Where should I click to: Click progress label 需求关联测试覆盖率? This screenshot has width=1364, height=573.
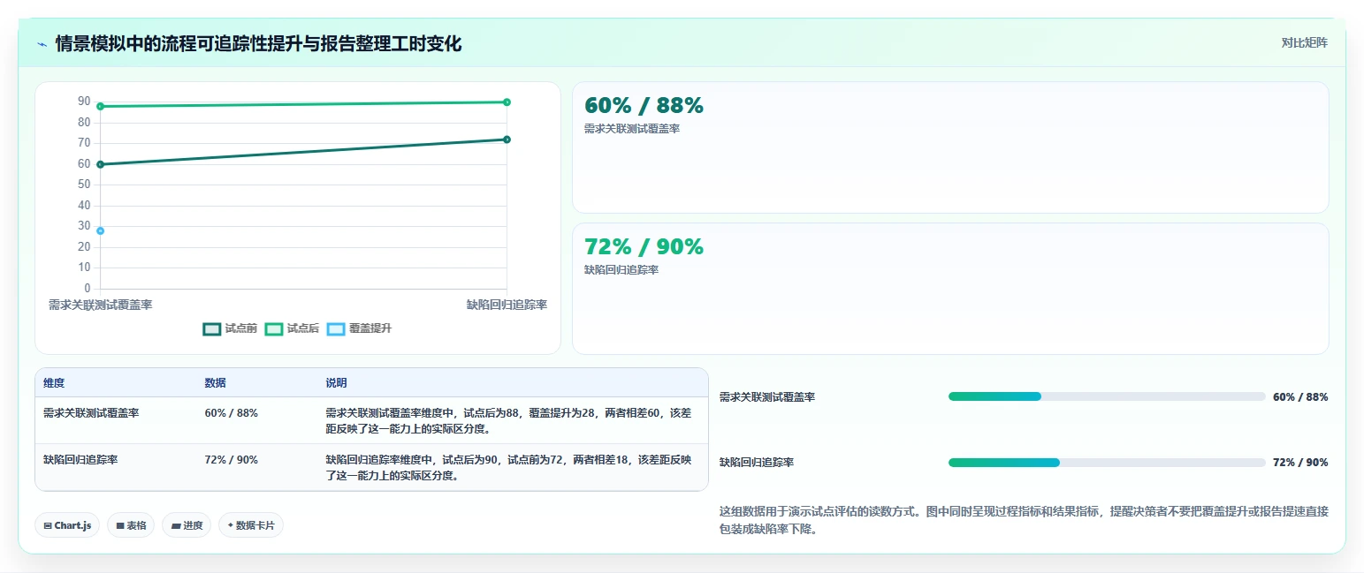(x=767, y=397)
